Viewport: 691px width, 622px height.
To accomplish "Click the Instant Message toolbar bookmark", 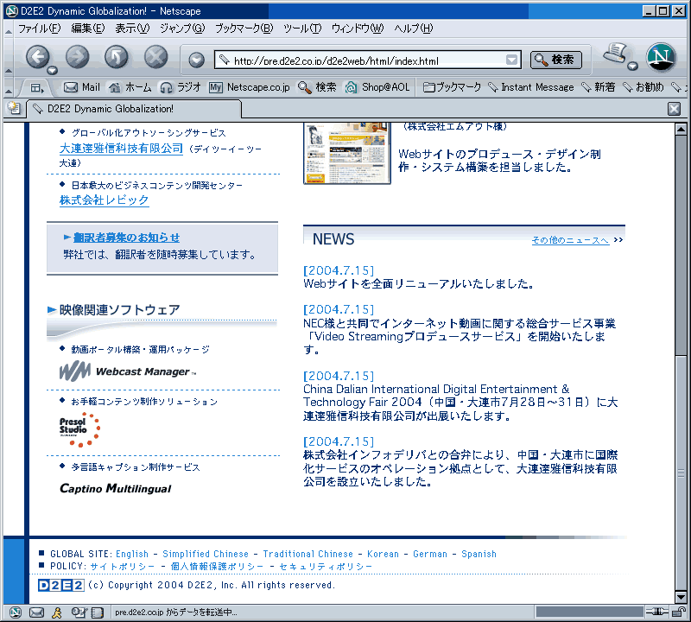I will [531, 87].
